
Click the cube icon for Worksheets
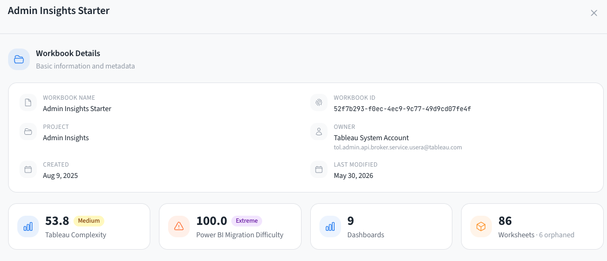coord(481,226)
